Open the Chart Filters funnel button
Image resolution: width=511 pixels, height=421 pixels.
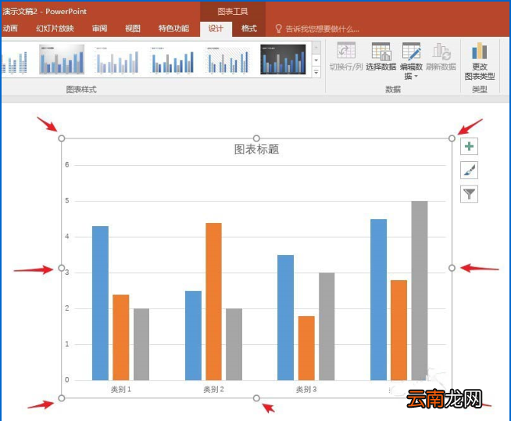coord(469,194)
